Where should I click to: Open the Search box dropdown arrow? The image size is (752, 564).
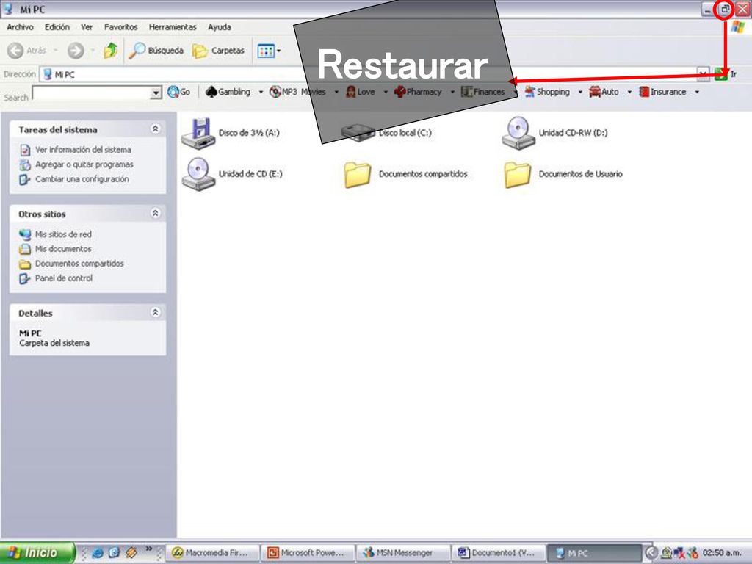coord(156,93)
